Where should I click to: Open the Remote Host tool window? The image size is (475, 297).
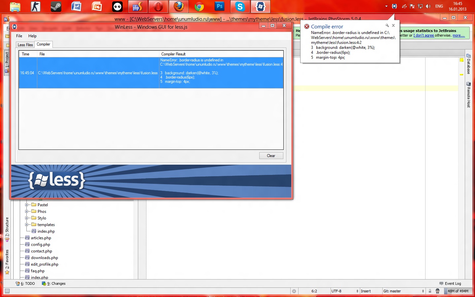pos(468,95)
